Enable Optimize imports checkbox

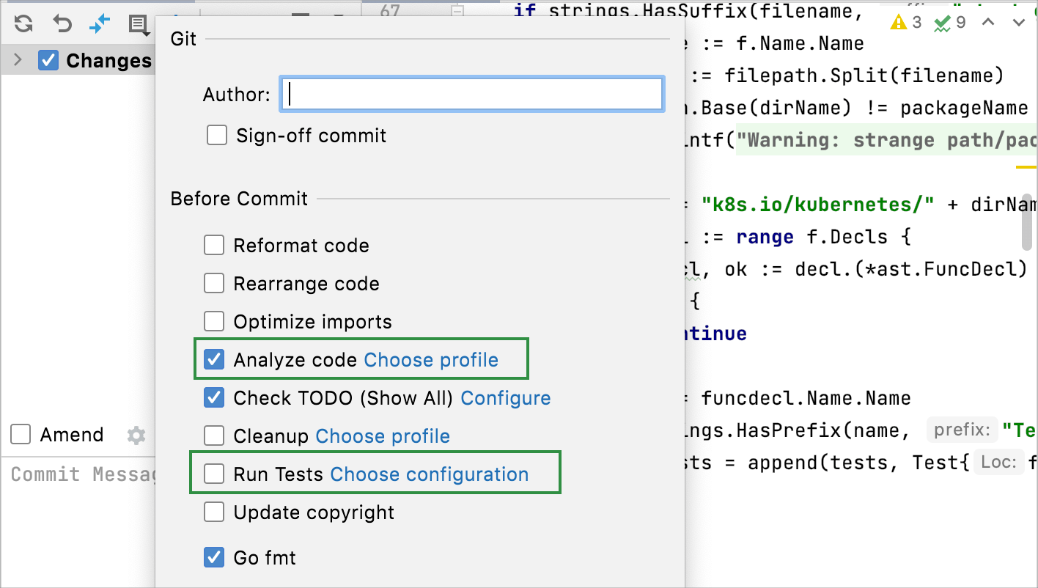214,321
